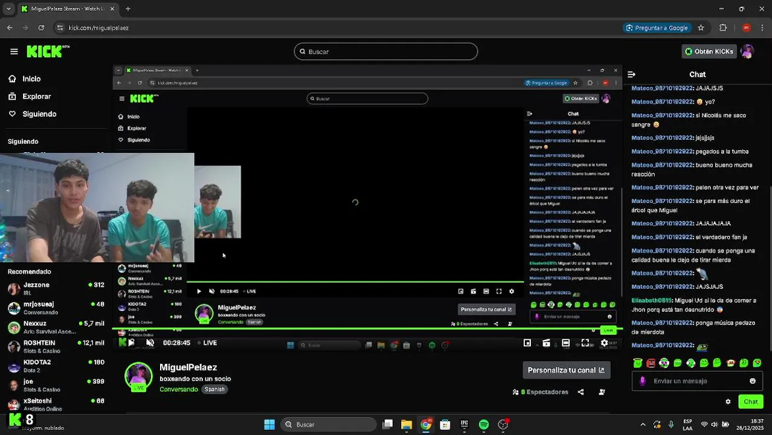The width and height of the screenshot is (772, 435).
Task: Click Personaliza tu canal button
Action: (x=566, y=370)
